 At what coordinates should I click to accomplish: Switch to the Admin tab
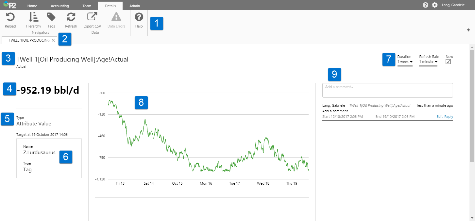135,6
